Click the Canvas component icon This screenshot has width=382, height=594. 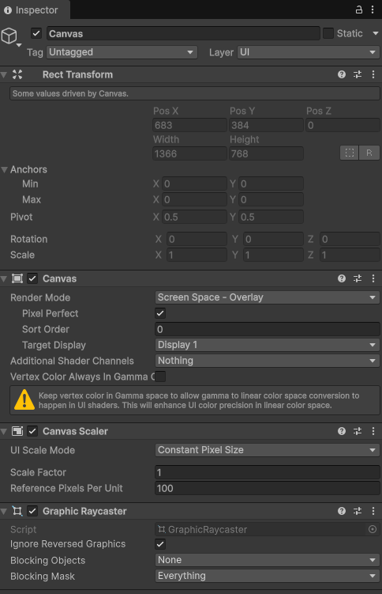point(17,279)
